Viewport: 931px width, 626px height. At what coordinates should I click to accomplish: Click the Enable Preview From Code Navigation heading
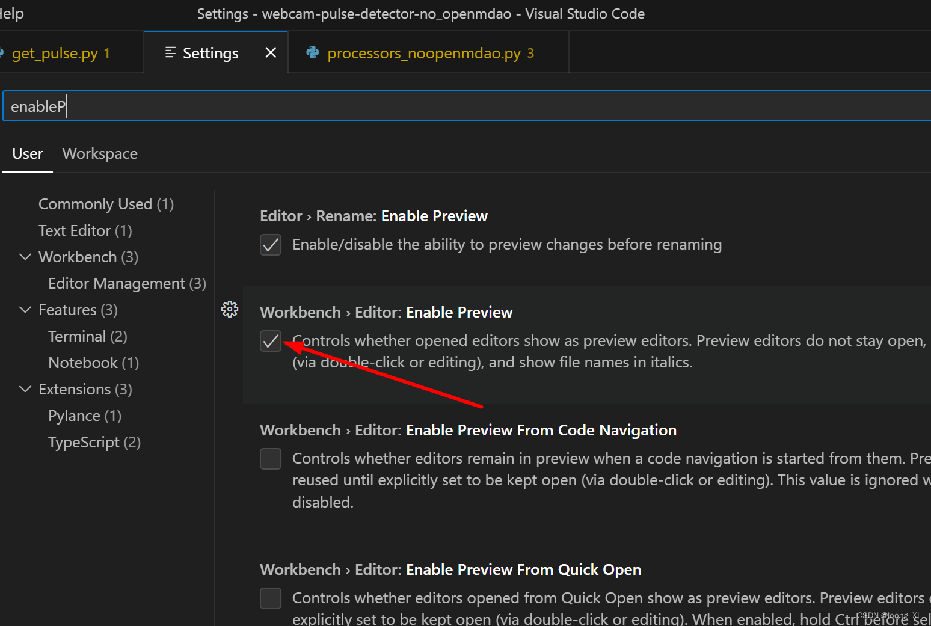[x=469, y=431]
